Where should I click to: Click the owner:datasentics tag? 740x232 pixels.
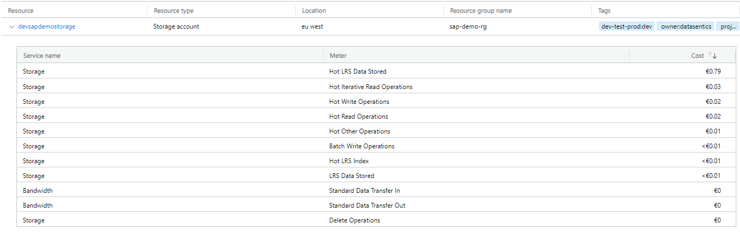tap(686, 26)
